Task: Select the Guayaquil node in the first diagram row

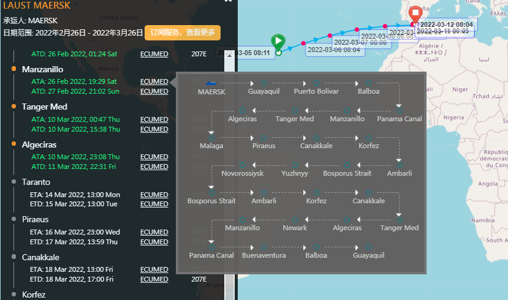Action: [263, 82]
